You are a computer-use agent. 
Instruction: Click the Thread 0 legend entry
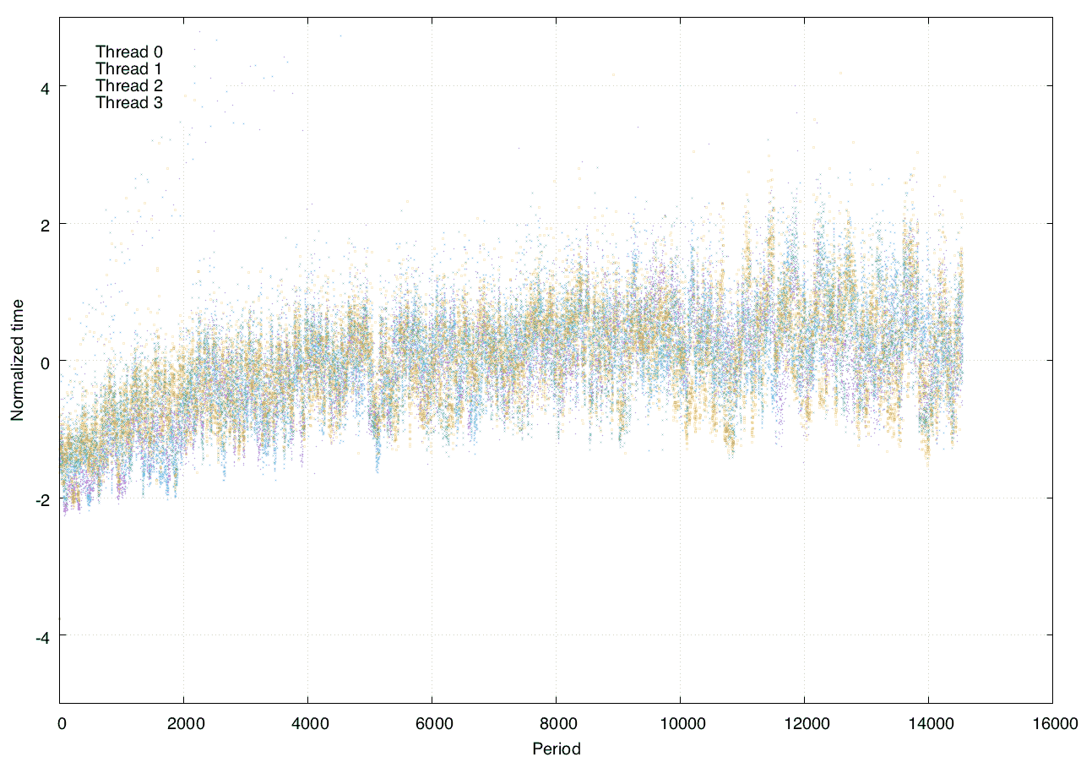coord(128,52)
